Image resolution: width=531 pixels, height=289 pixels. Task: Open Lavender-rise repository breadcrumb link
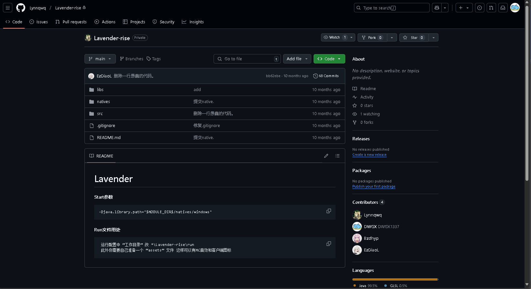coord(68,8)
